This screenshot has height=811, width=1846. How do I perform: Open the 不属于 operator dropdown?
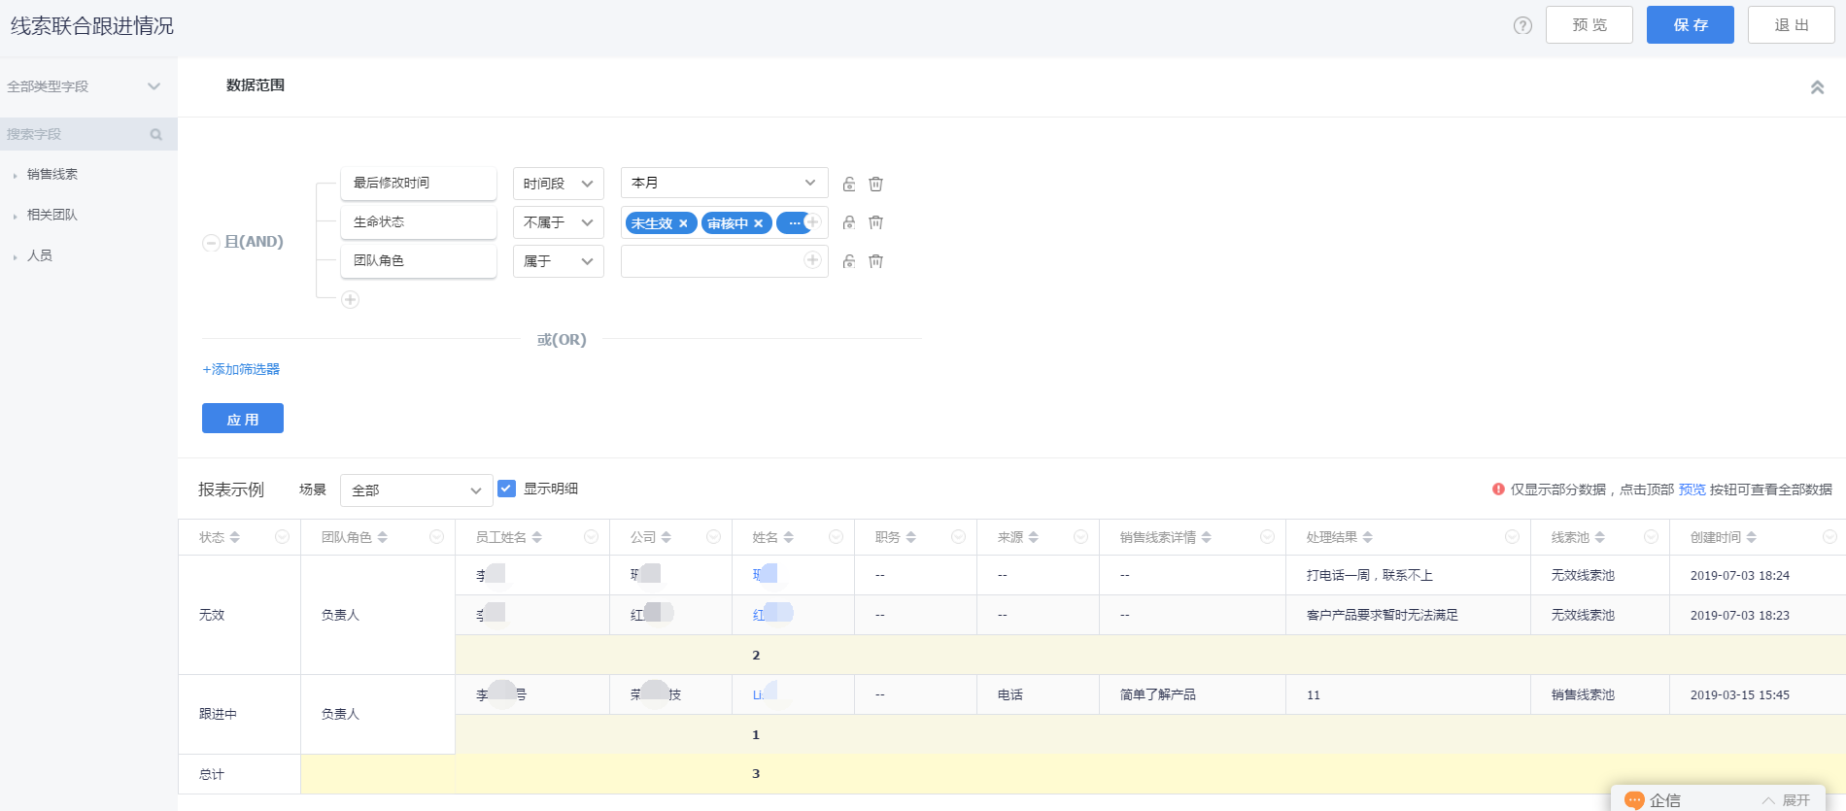pos(559,222)
